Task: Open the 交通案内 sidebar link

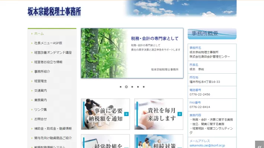Action: coord(41,91)
